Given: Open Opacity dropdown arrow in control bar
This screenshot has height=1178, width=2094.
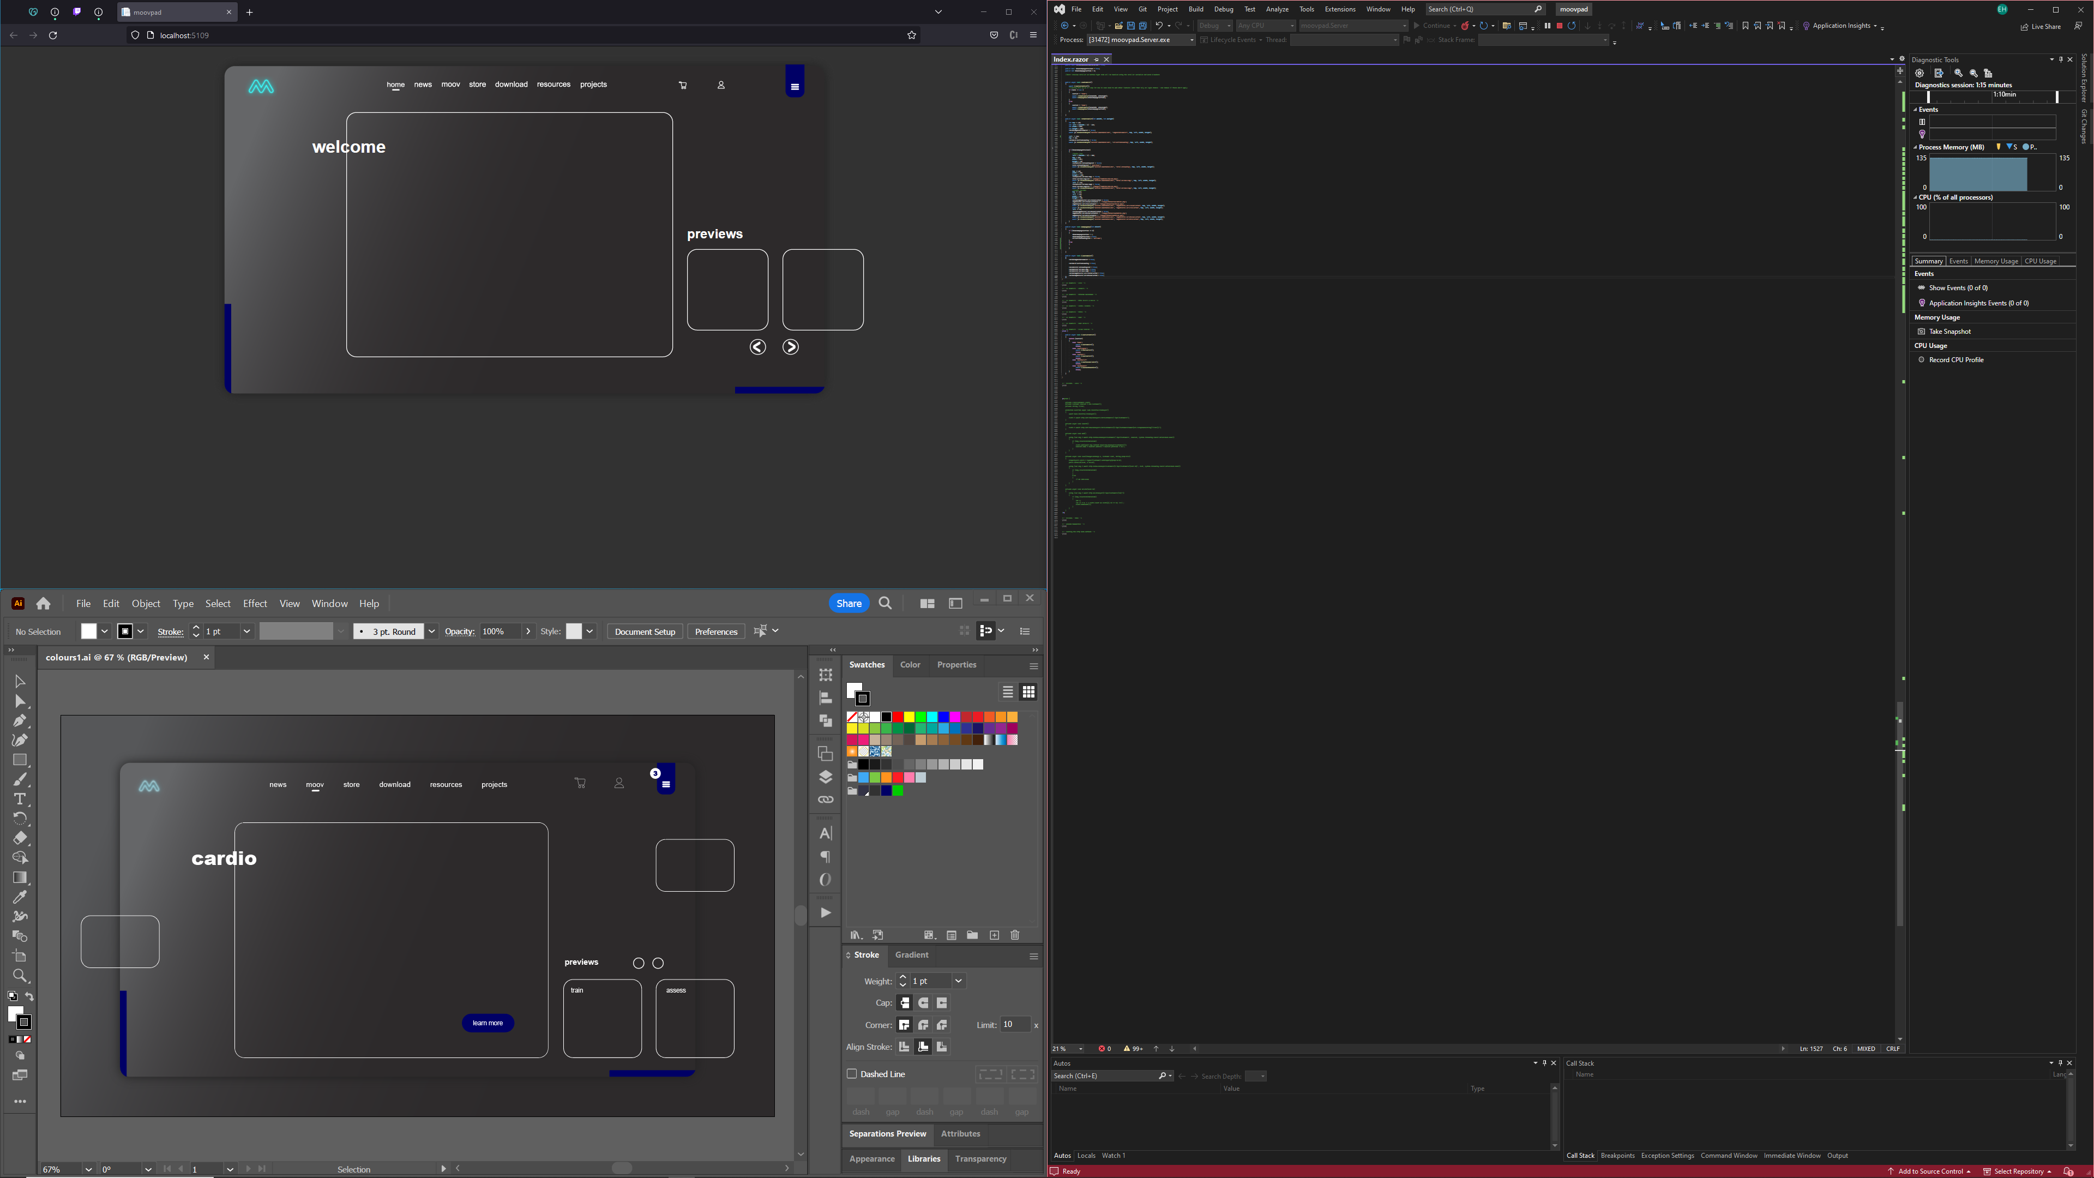Looking at the screenshot, I should [x=528, y=632].
